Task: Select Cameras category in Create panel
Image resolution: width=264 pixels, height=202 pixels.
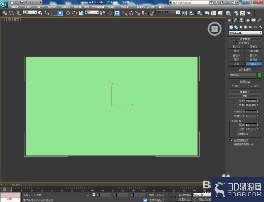Action: point(246,27)
